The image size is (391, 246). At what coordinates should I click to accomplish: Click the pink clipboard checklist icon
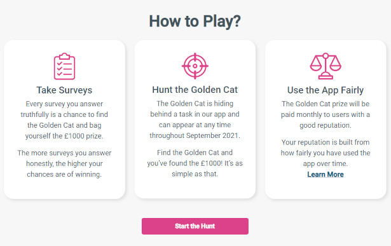coord(64,66)
